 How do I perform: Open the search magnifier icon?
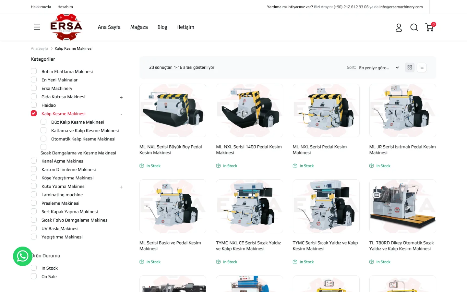pos(414,28)
